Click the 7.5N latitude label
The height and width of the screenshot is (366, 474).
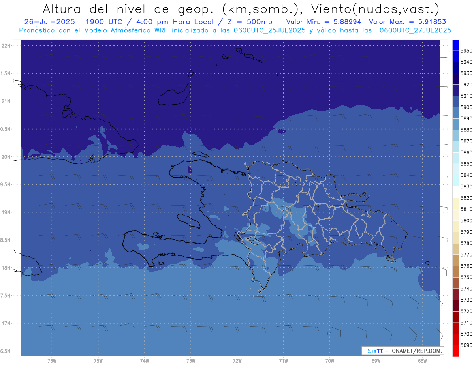point(6,296)
